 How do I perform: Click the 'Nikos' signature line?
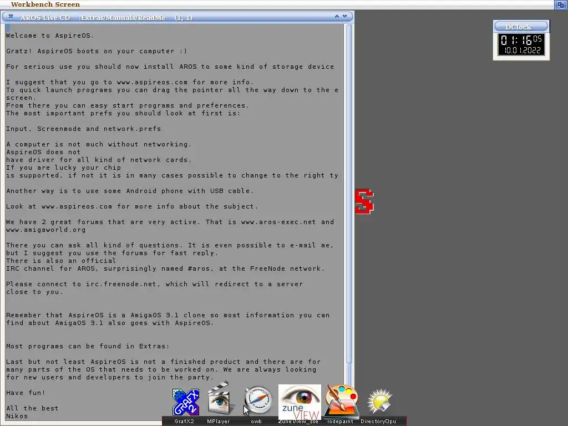(x=17, y=416)
